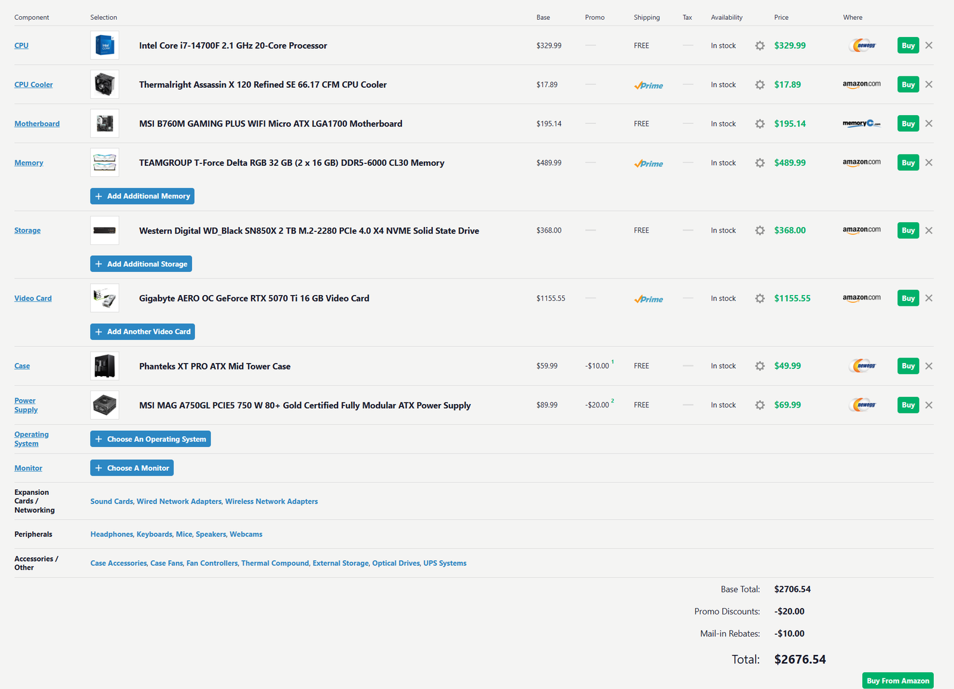Click Choose A Monitor button
Viewport: 954px width, 689px height.
[x=132, y=468]
